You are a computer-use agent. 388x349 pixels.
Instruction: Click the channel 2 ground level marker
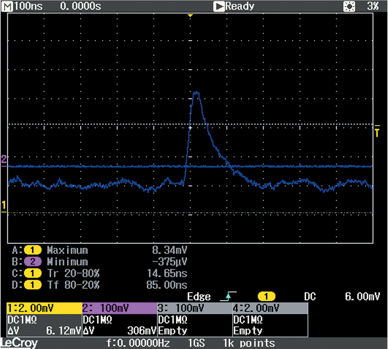point(4,160)
